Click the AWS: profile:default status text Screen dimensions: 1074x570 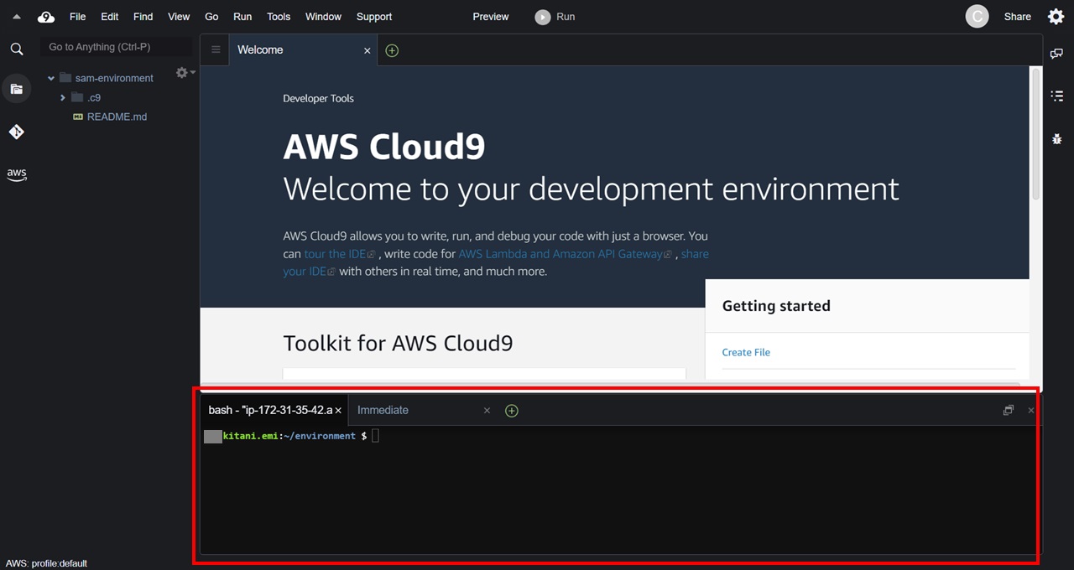pos(47,563)
